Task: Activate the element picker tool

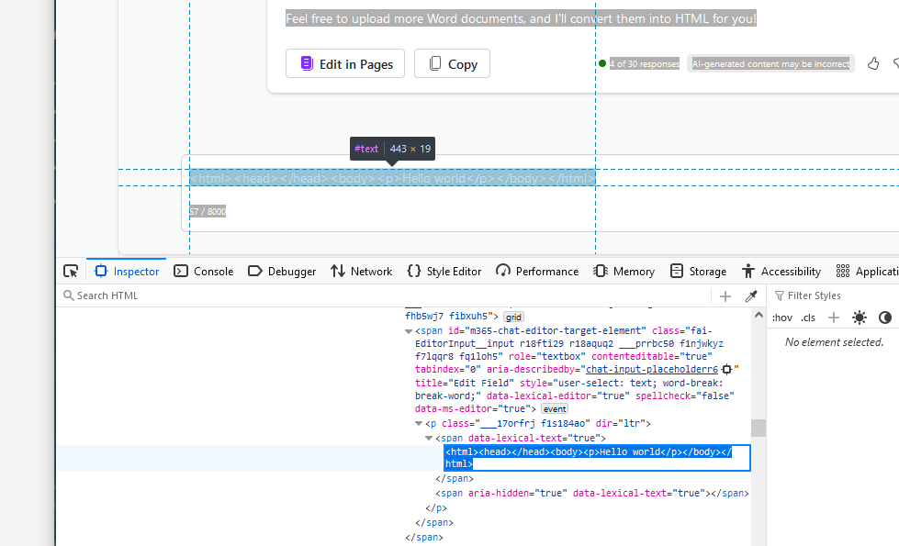Action: [71, 271]
